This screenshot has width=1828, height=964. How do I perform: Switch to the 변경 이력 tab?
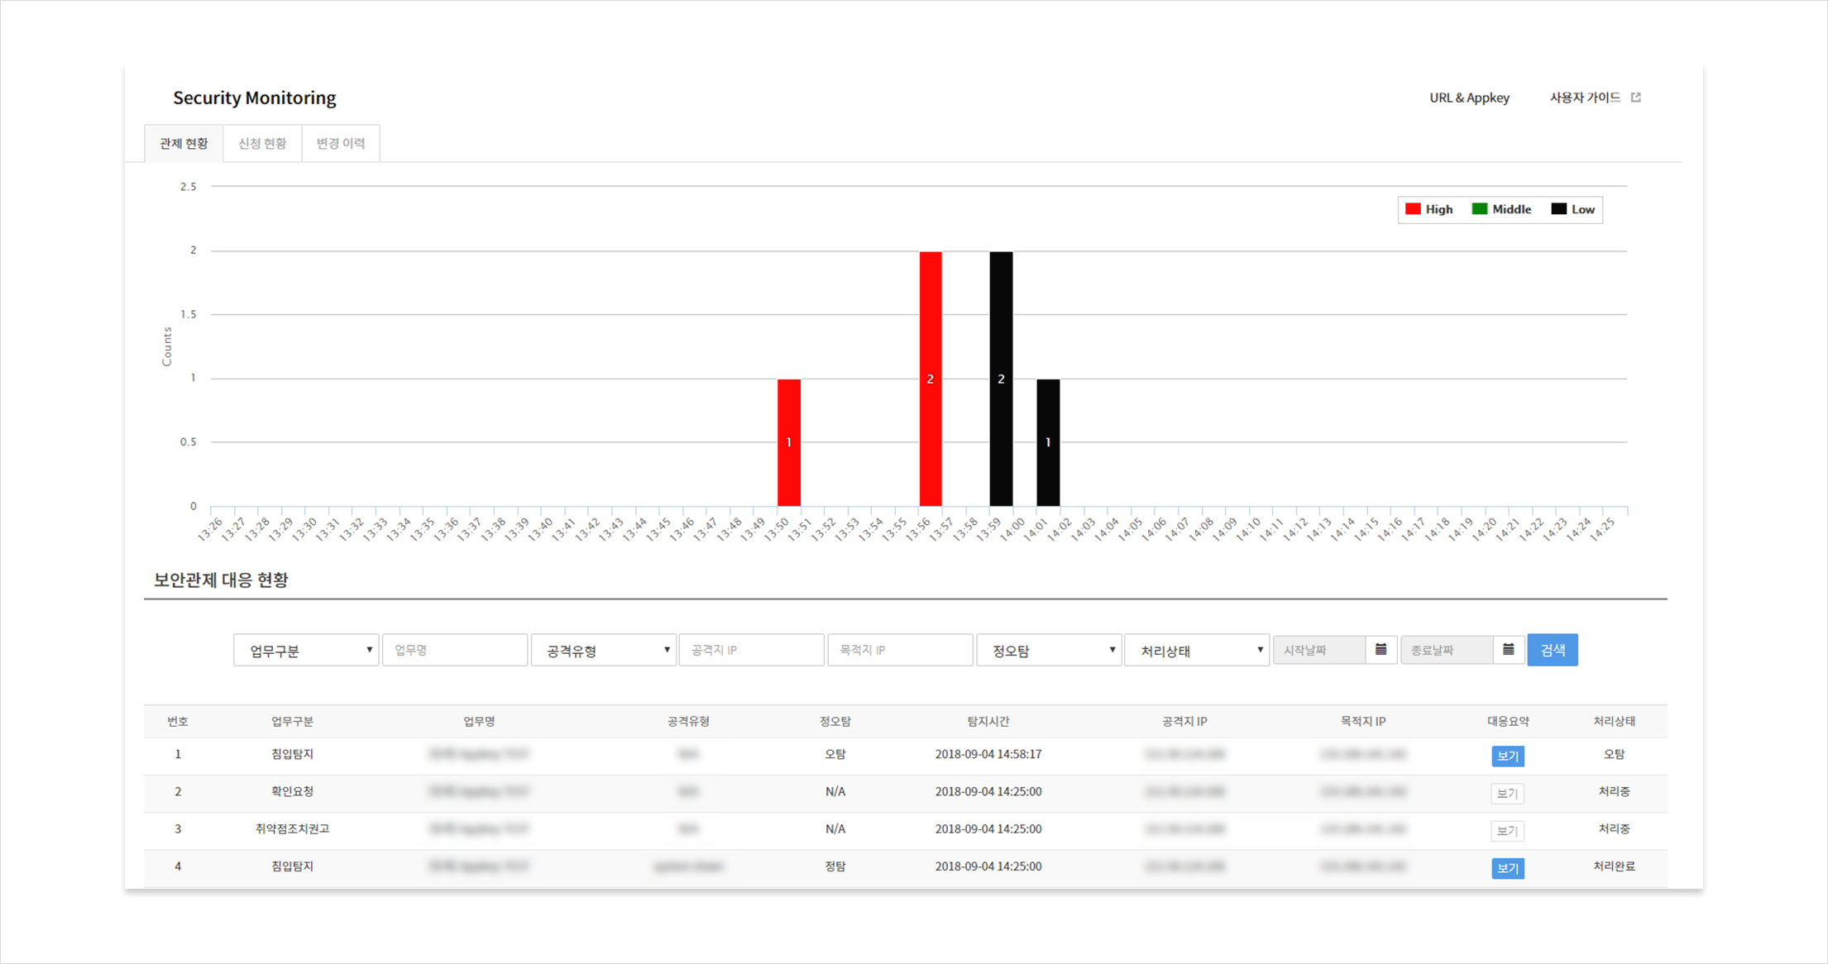(341, 144)
